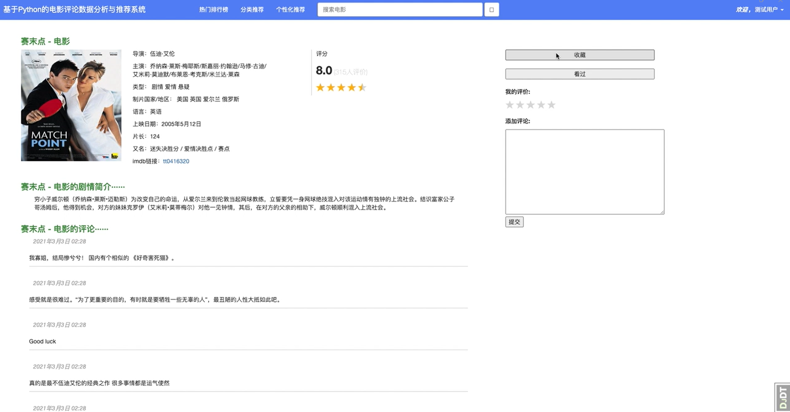Screen dimensions: 790x412
Task: Click the 315人评价 rating count
Action: pyautogui.click(x=351, y=72)
